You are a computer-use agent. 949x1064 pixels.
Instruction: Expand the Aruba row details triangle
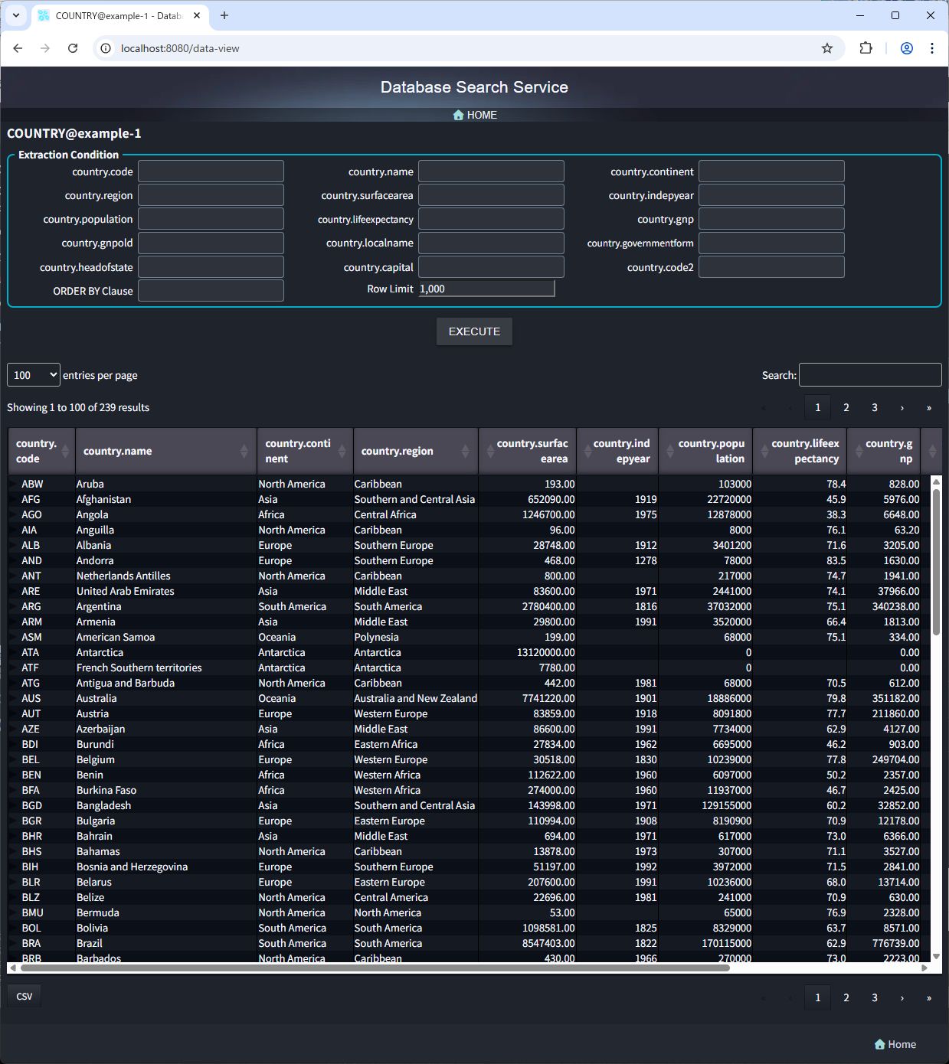[13, 484]
